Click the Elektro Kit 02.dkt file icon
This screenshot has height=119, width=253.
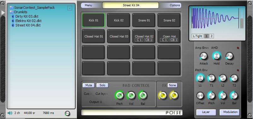[x=13, y=21]
